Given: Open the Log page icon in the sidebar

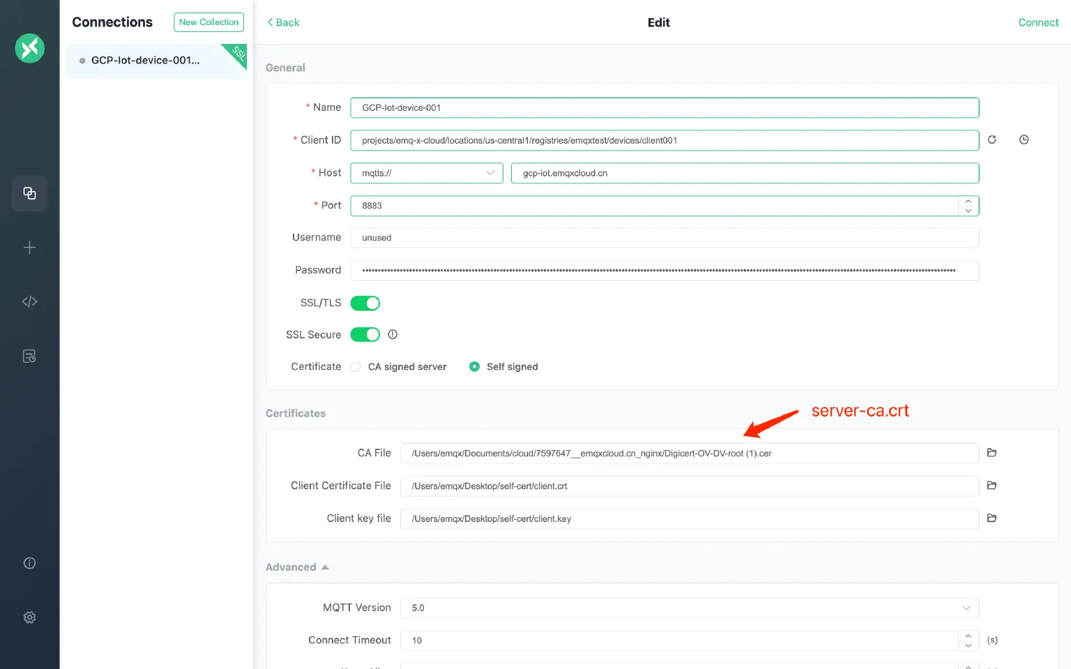Looking at the screenshot, I should 29,356.
